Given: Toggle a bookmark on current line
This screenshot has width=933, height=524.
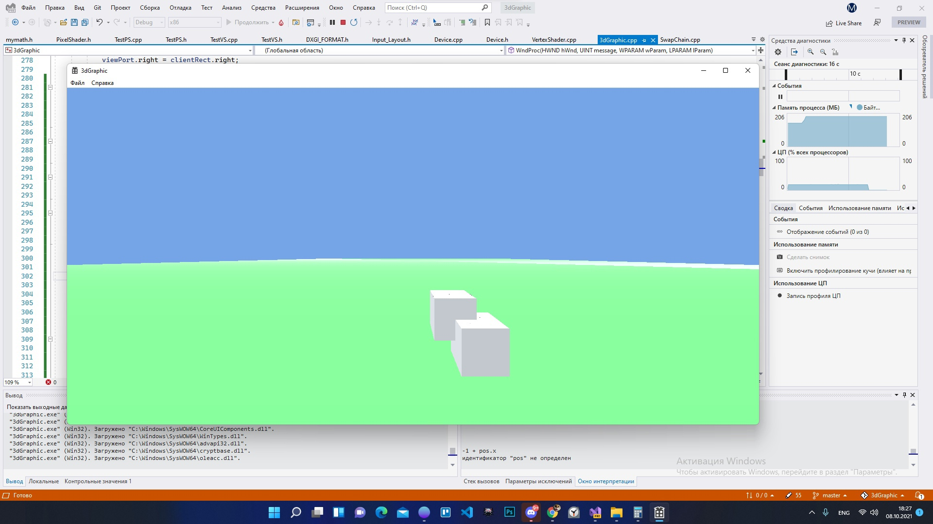Looking at the screenshot, I should pos(487,22).
